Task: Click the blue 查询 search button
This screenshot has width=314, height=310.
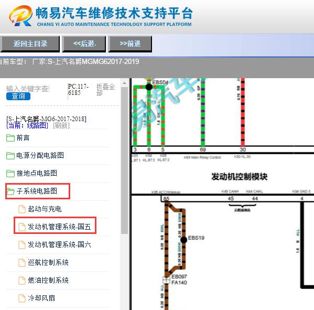Action: click(x=18, y=96)
